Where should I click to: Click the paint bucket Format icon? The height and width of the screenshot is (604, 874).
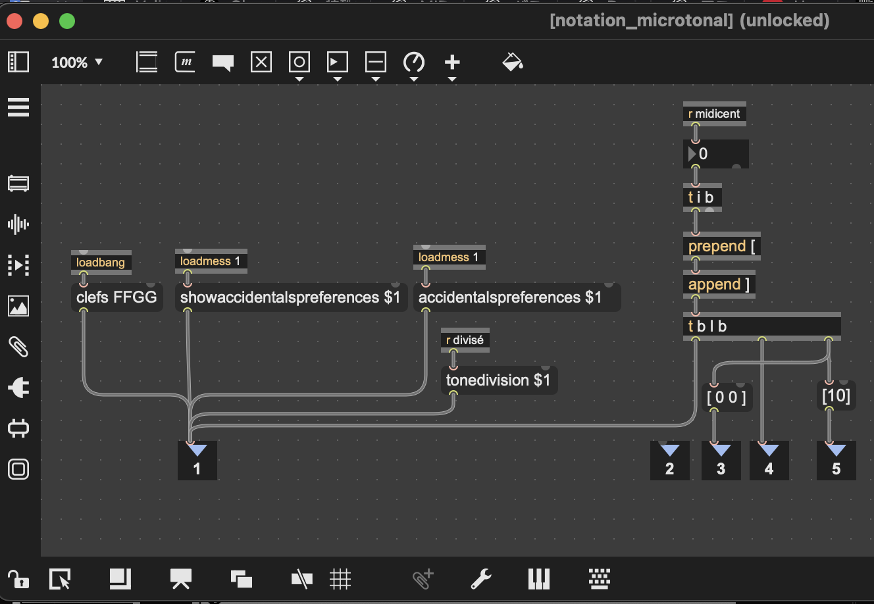[x=512, y=63]
